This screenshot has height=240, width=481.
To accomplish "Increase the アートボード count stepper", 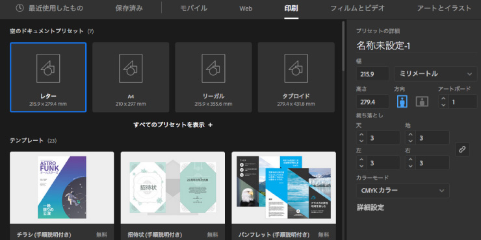I will click(x=443, y=99).
